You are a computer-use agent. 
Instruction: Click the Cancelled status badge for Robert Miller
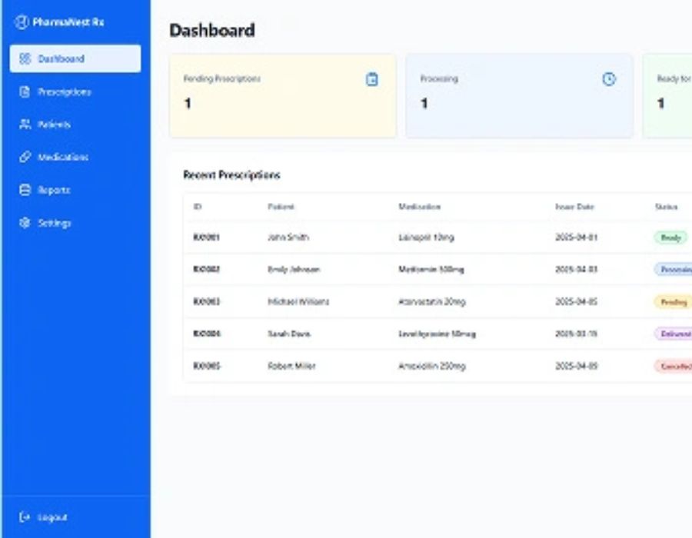tap(674, 366)
